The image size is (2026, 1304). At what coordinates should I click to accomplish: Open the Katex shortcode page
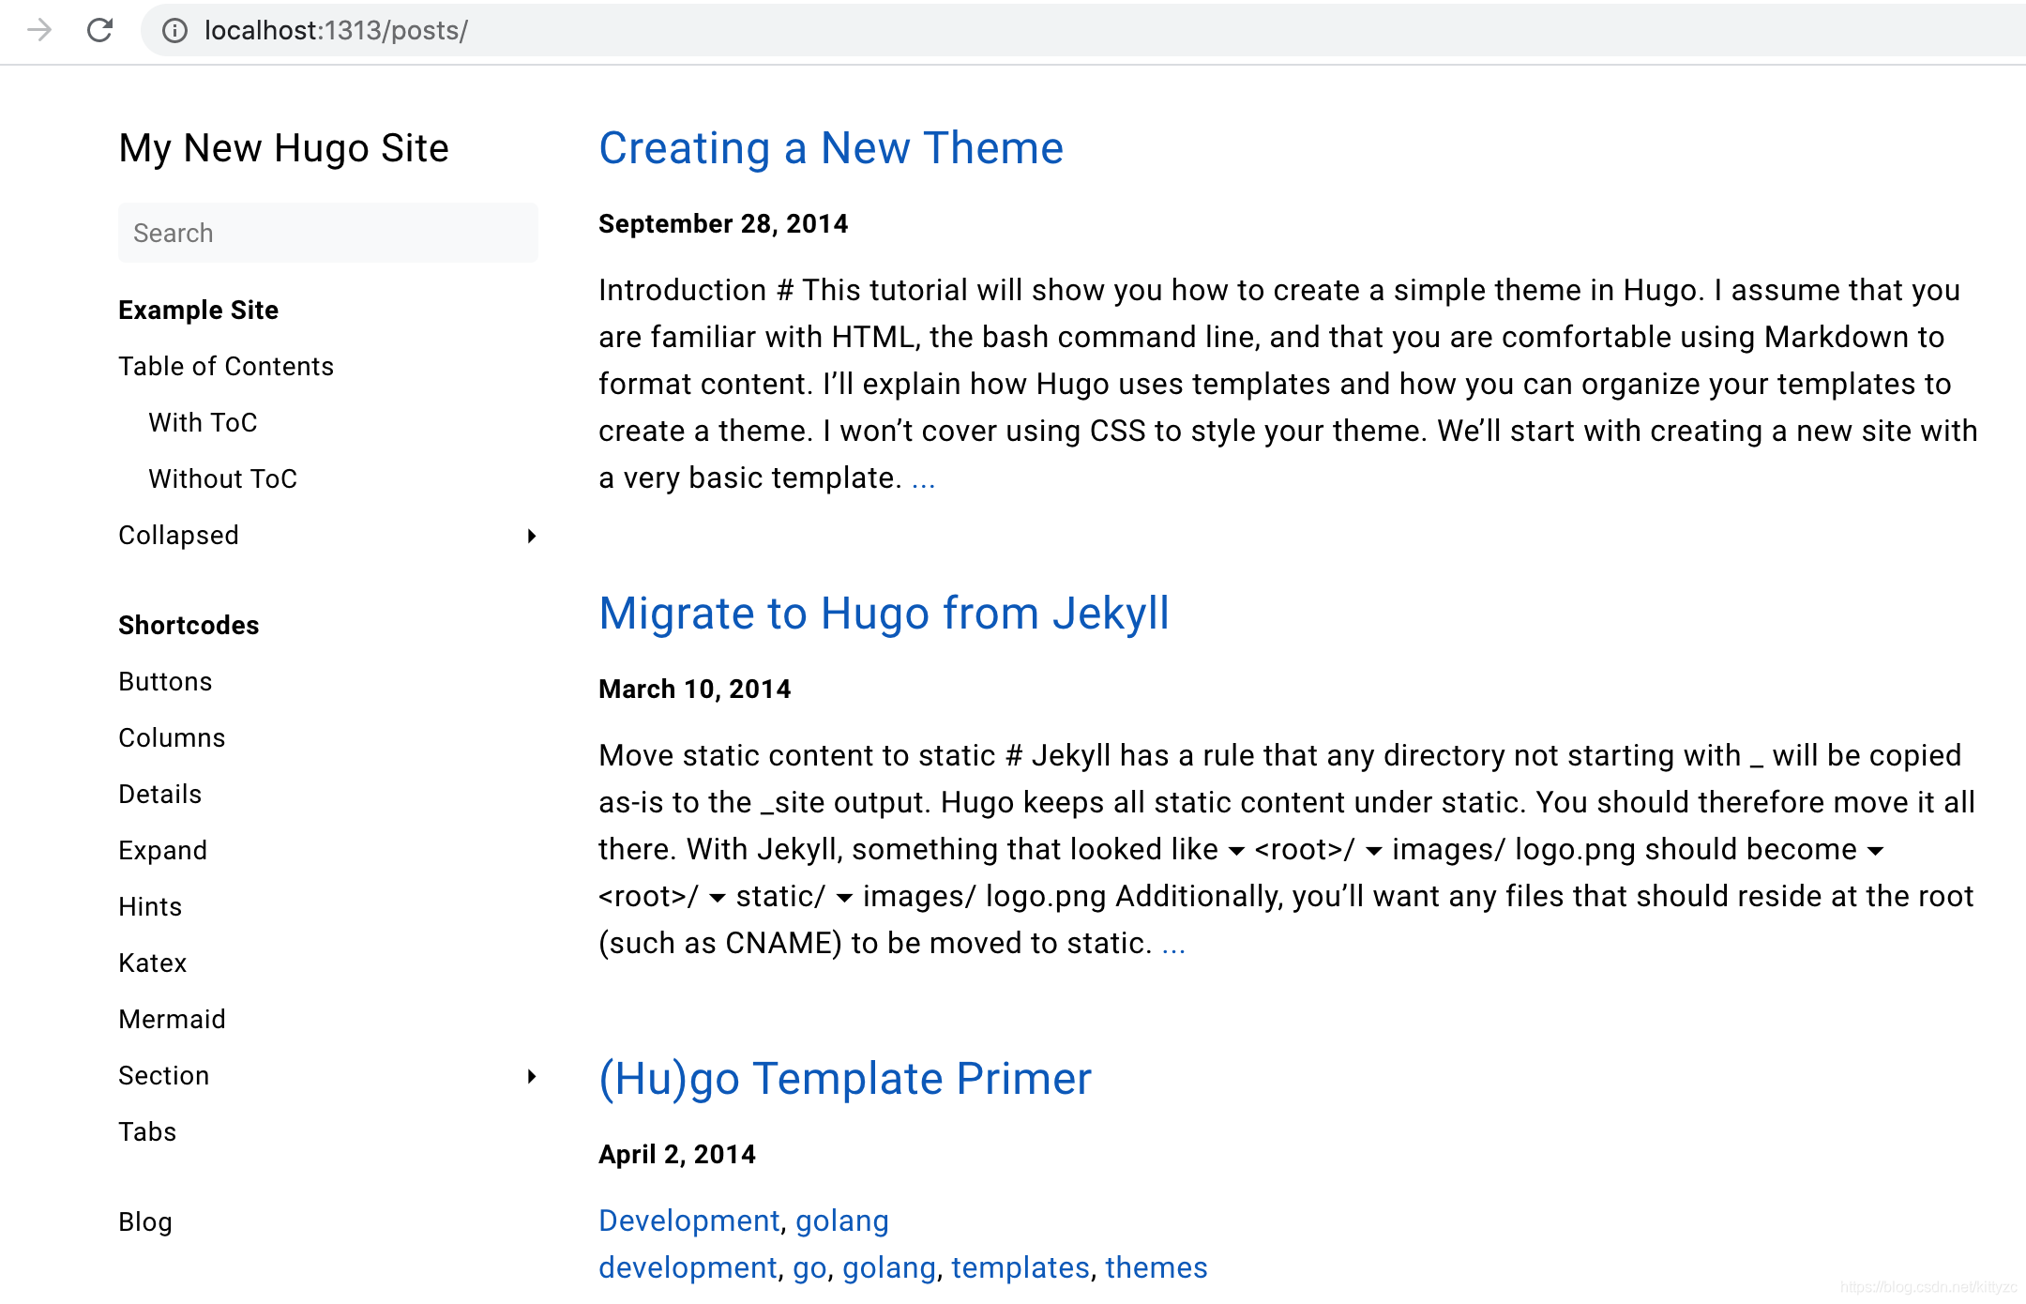(152, 963)
